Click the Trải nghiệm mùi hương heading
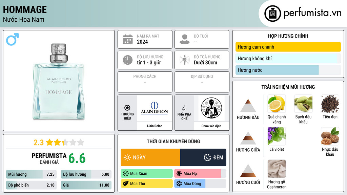347x195 pixels. [288, 87]
